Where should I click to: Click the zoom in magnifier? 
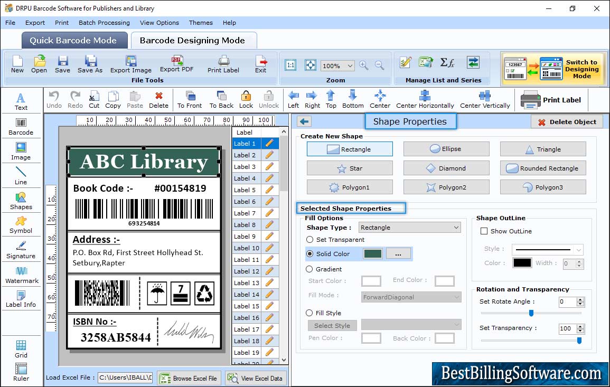pos(364,65)
